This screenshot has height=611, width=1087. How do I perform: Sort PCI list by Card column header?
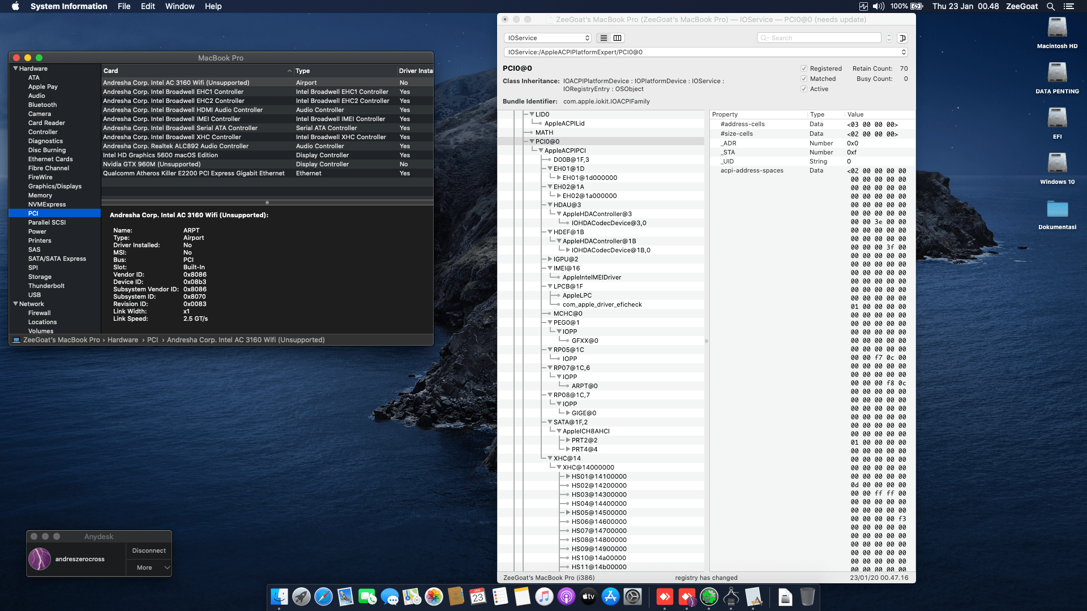point(198,71)
